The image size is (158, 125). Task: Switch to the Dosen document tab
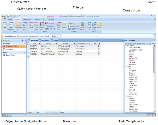[x=54, y=40]
